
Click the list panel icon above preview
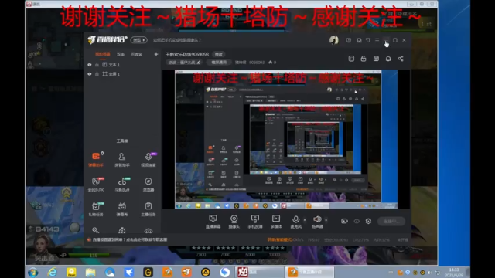click(x=351, y=59)
